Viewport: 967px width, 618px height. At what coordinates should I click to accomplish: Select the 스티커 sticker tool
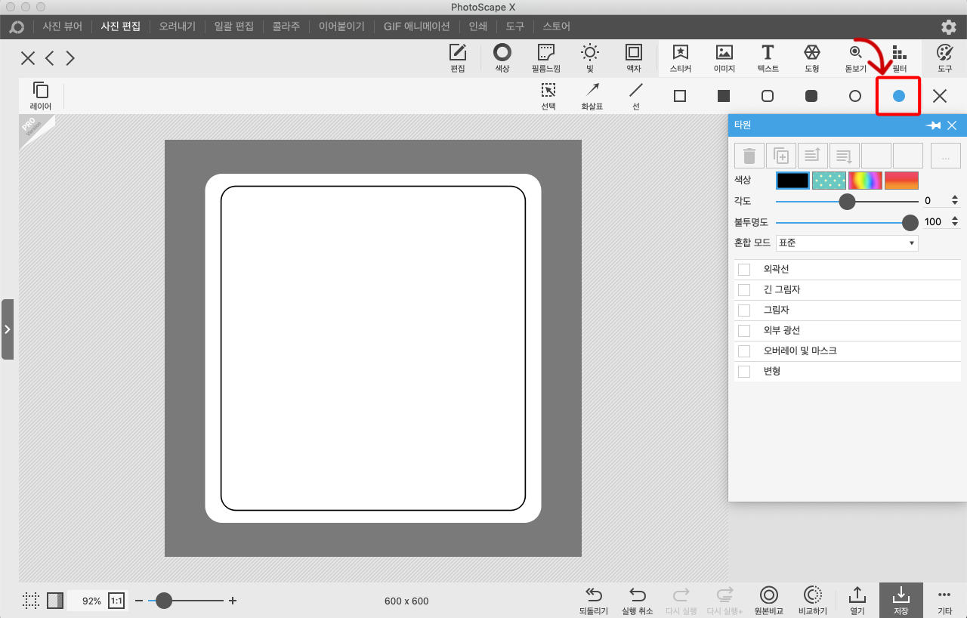click(x=680, y=58)
